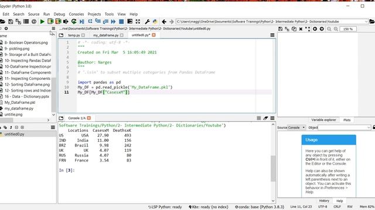Go back with the left arrow
The image size is (375, 210).
click(x=164, y=22)
